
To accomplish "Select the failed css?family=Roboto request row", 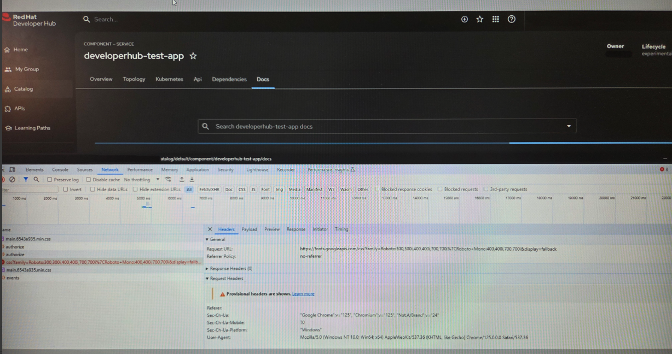I will tap(101, 262).
